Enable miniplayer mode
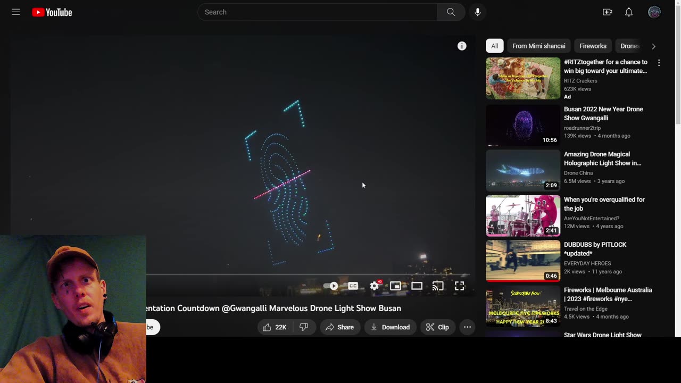This screenshot has height=383, width=681. point(395,286)
